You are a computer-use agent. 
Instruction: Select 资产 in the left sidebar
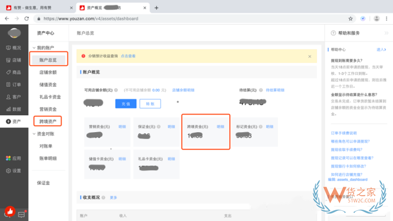[14, 121]
